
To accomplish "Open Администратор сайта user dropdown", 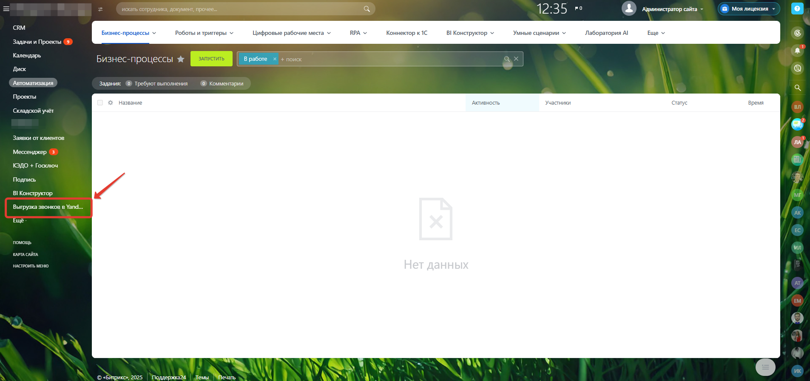I will (673, 9).
